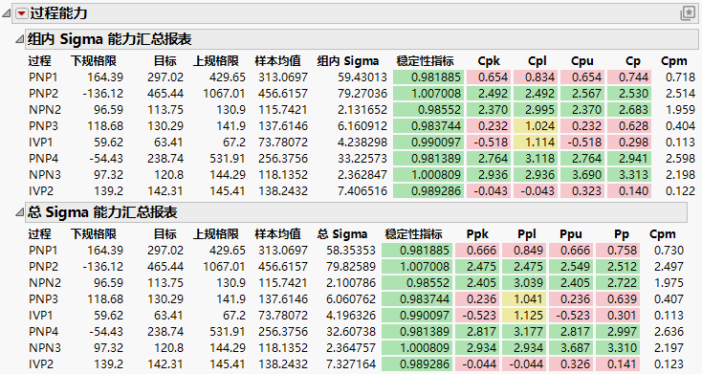Select green Cpu cell 3.690 for NPN3
This screenshot has width=702, height=374.
[582, 175]
